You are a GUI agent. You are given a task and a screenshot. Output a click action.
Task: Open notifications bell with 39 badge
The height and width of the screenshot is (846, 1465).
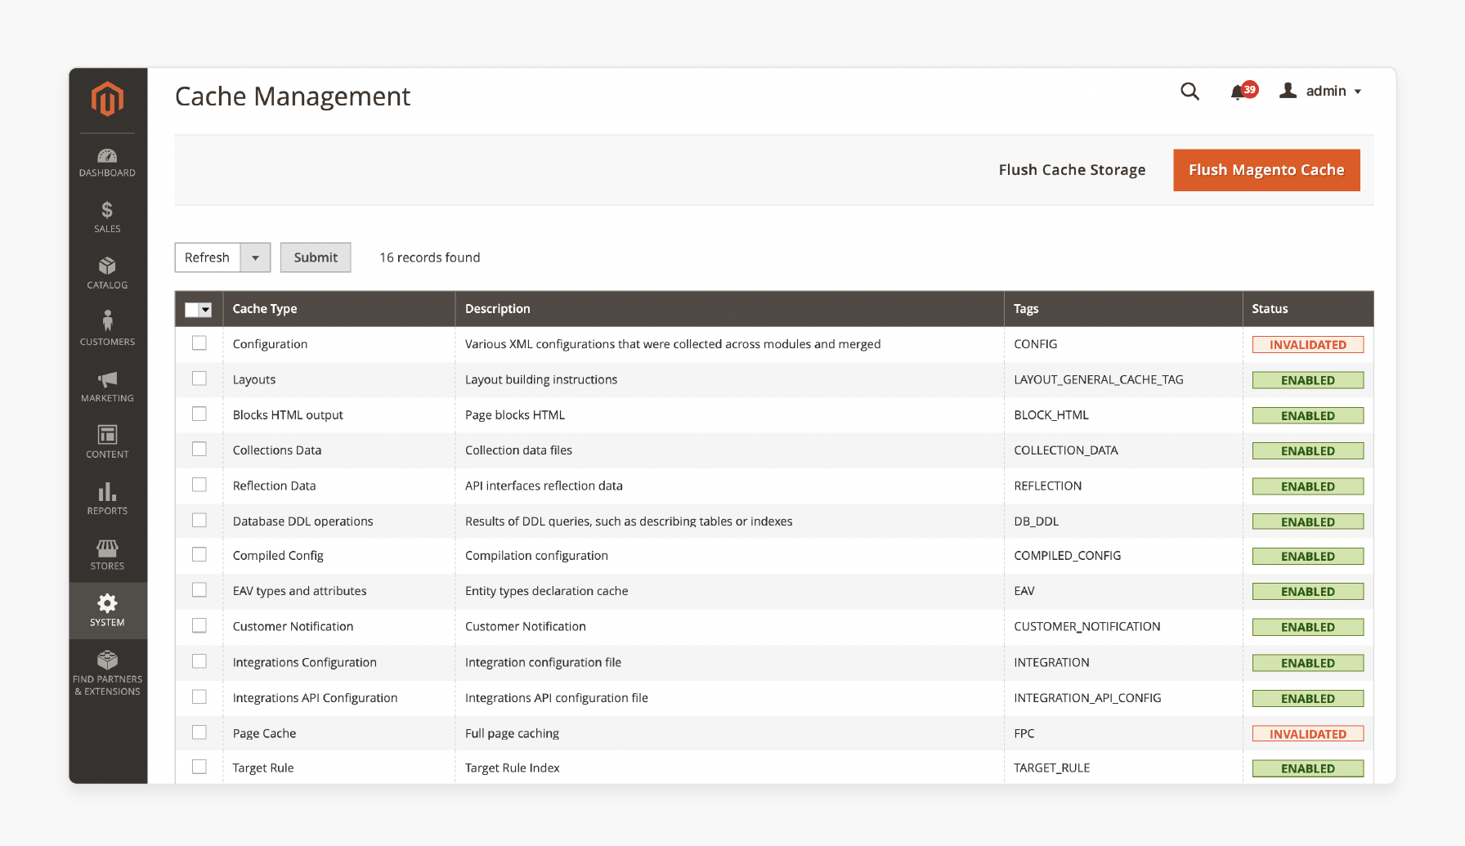tap(1243, 92)
